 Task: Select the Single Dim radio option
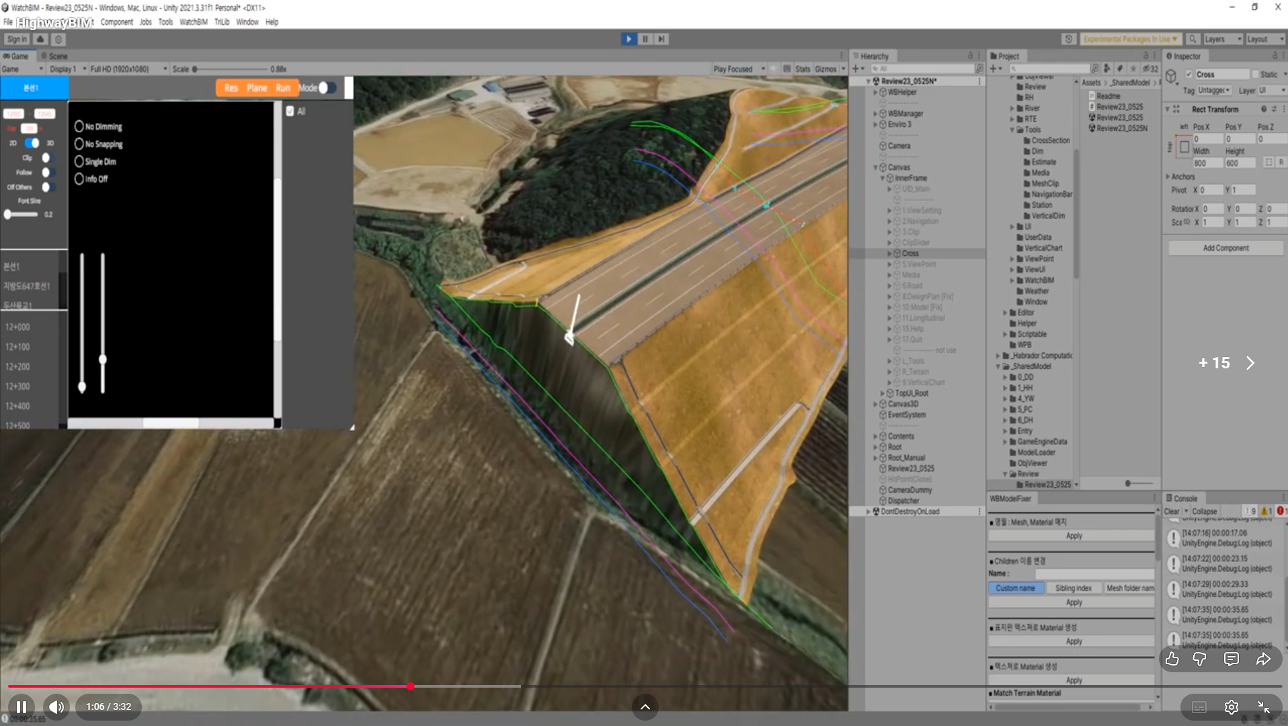pos(79,161)
